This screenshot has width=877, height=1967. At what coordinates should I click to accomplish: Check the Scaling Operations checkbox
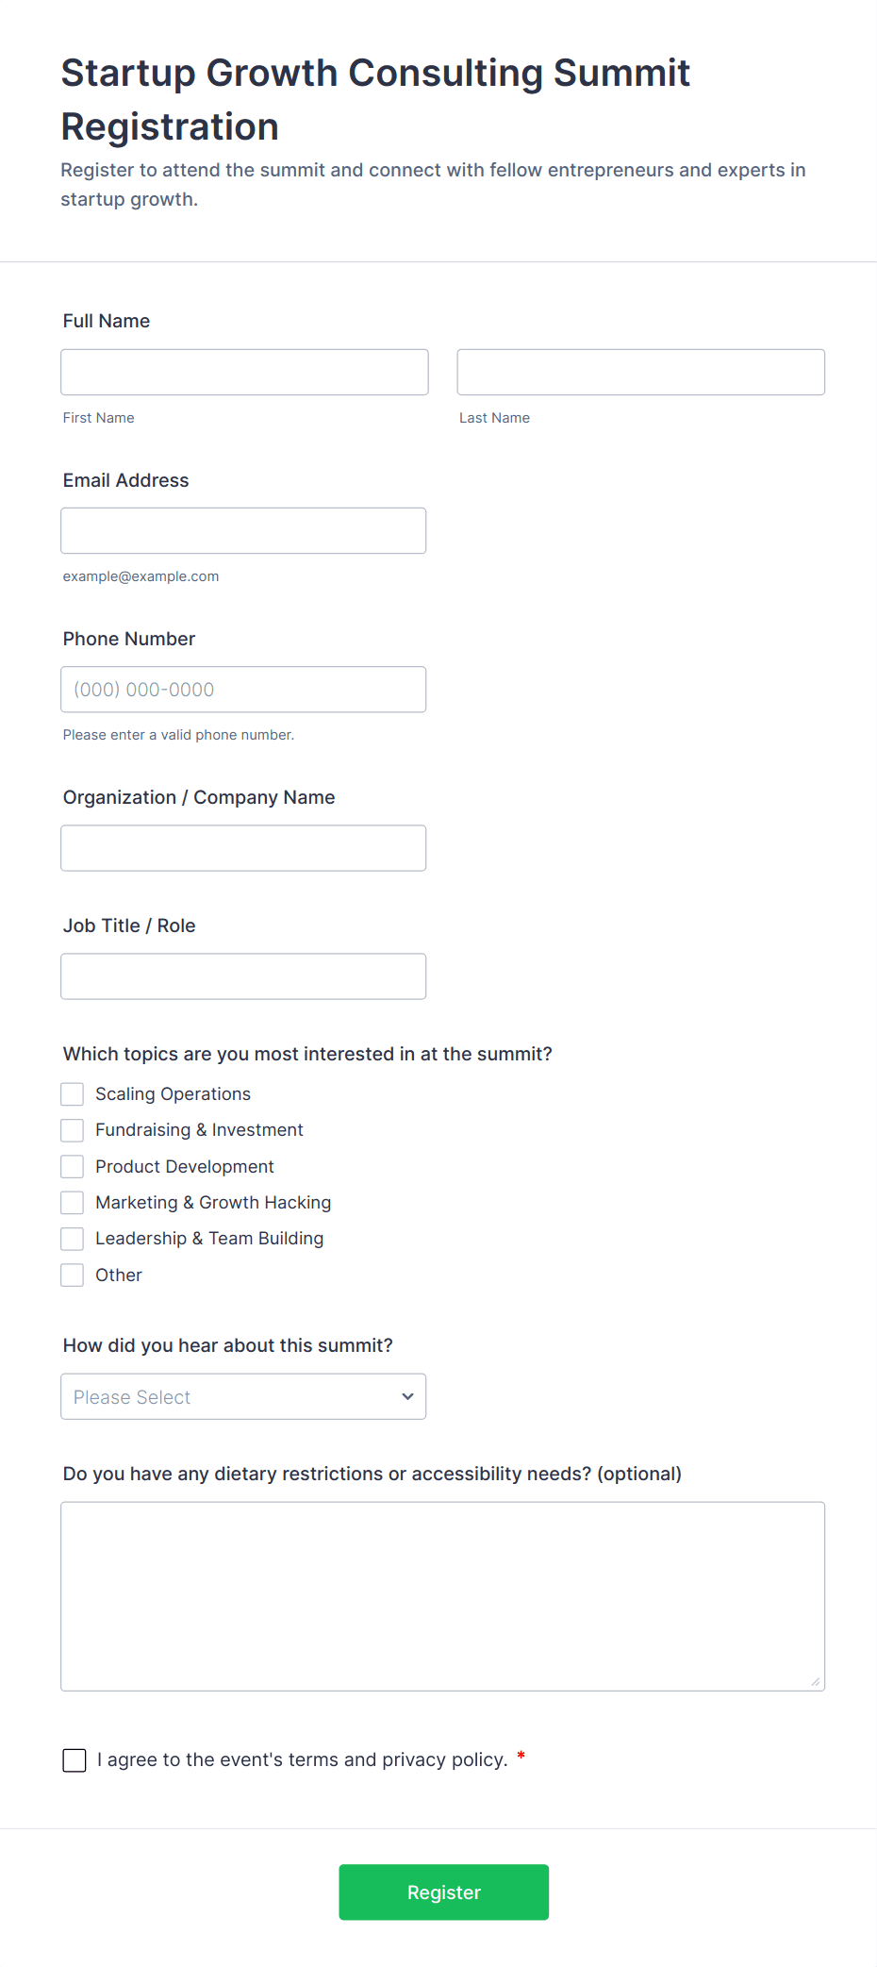point(73,1094)
